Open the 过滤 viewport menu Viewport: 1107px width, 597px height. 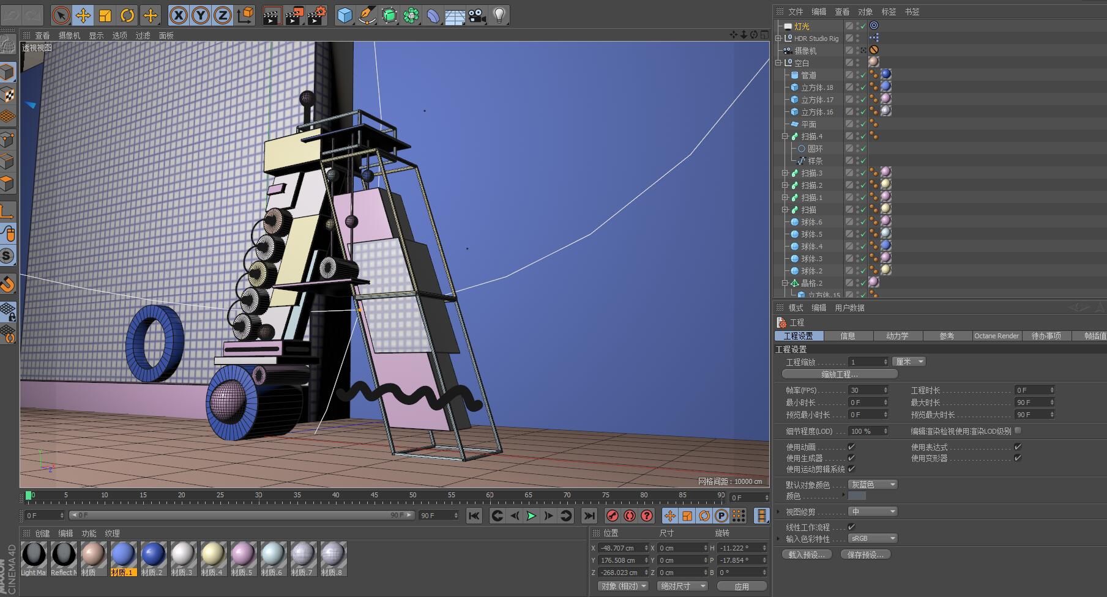[x=143, y=35]
